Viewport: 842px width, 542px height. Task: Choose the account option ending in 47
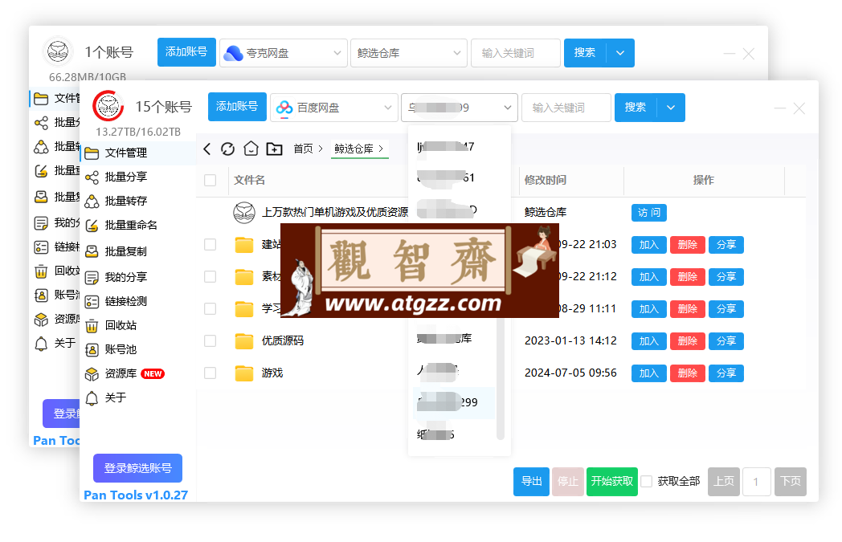pyautogui.click(x=454, y=146)
